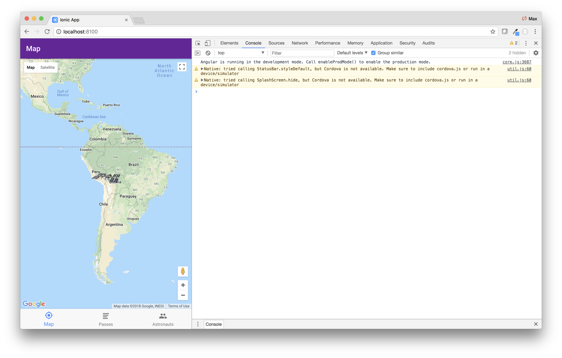Click the inspect element picker icon
The image size is (562, 358).
(x=198, y=43)
